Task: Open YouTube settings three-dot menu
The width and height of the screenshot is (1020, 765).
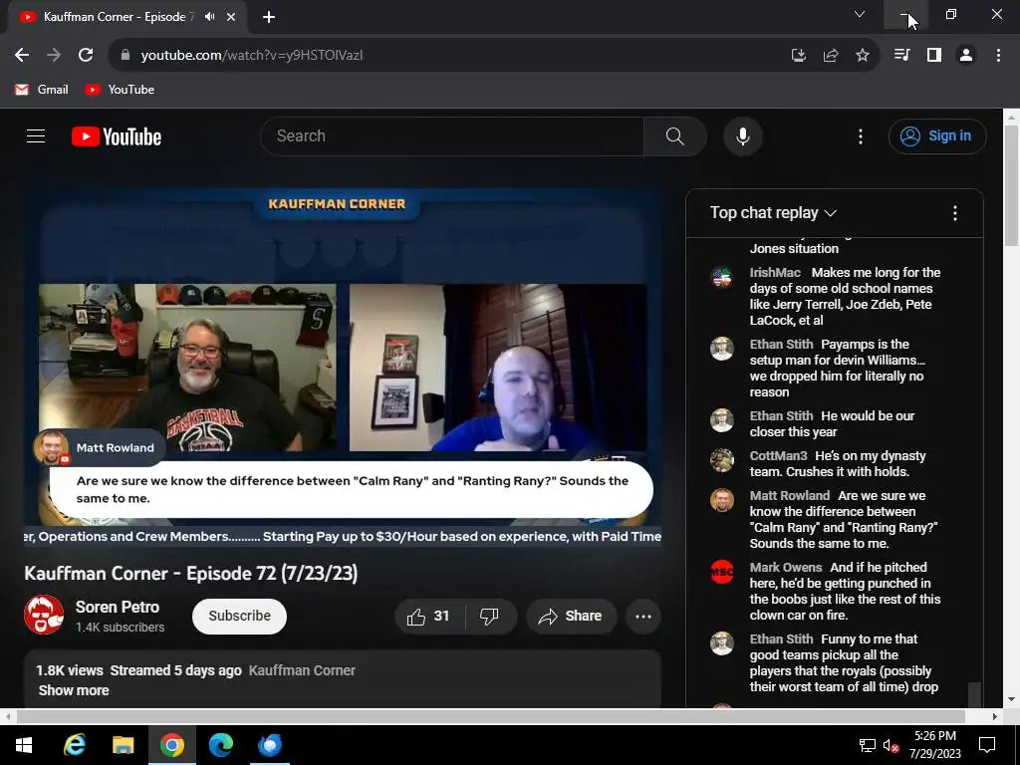Action: [x=861, y=135]
